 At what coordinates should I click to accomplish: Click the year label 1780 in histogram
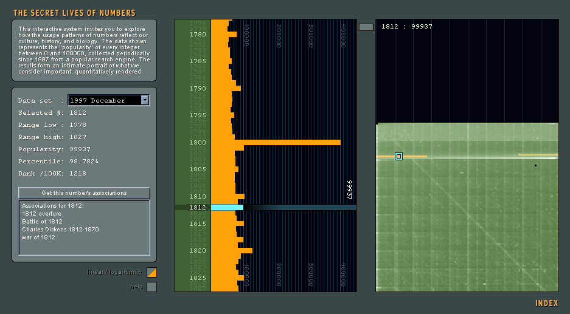[197, 35]
